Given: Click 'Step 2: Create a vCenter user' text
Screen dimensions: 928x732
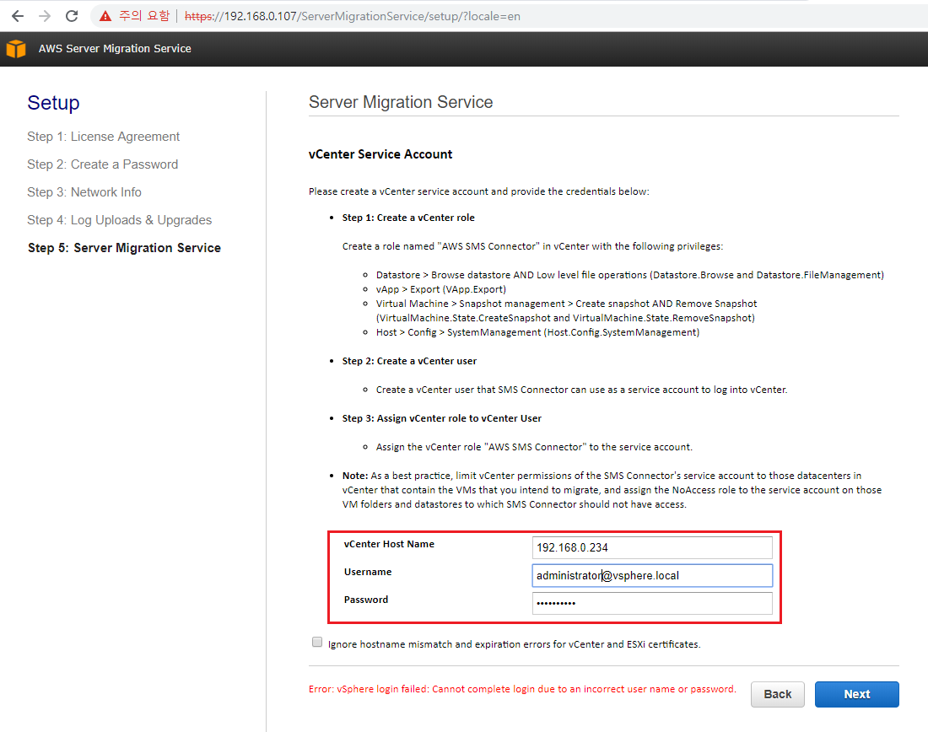Looking at the screenshot, I should click(409, 361).
